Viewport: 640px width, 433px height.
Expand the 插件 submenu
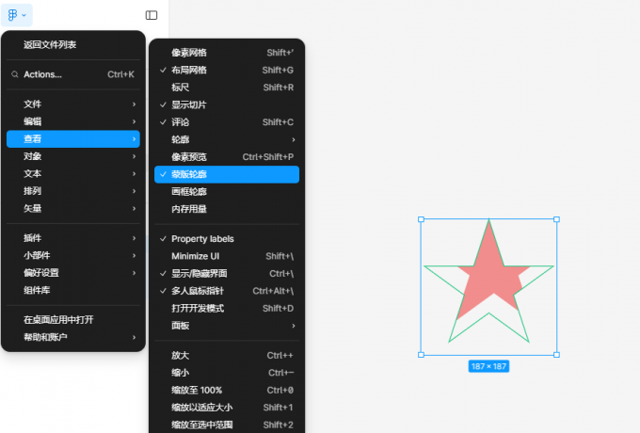73,238
